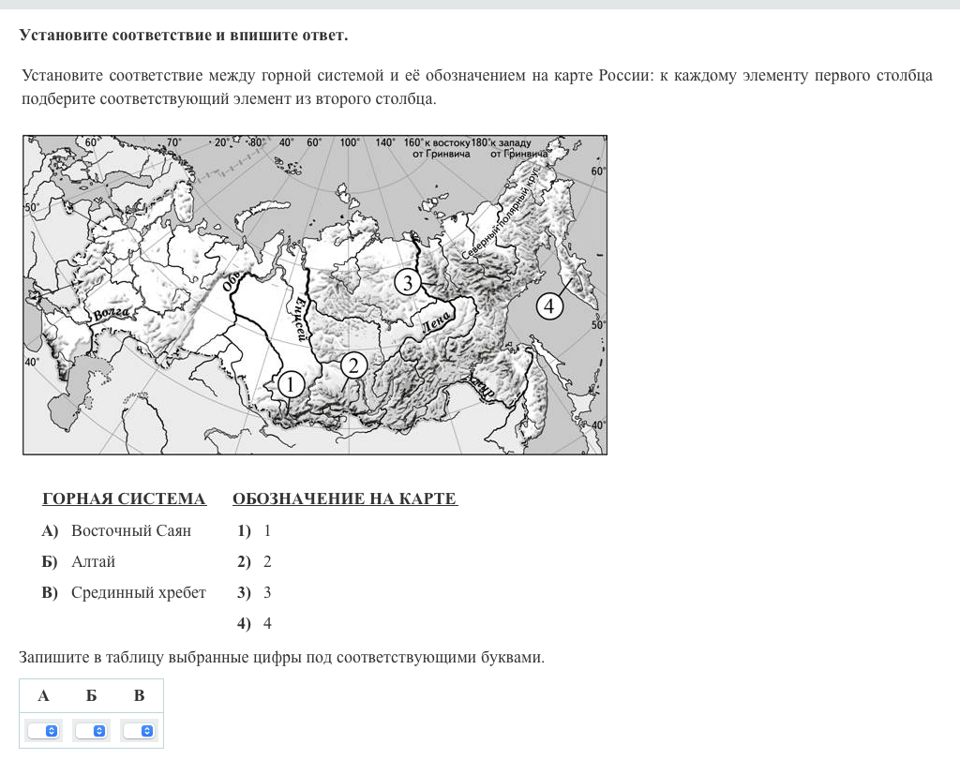The image size is (960, 774).
Task: Click circled marker 2 on the map
Action: coord(353,365)
